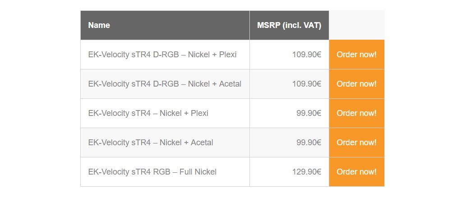Click the blank header cell above Order buttons
Screen dimensions: 451x198
(356, 25)
